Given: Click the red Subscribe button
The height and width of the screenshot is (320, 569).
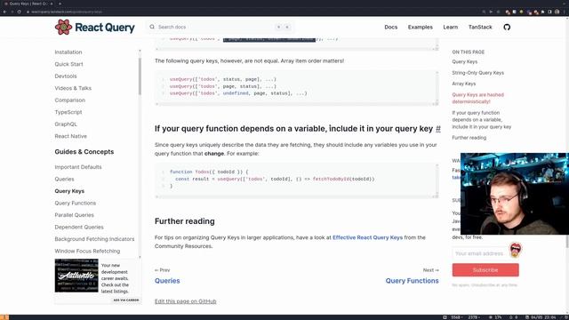Looking at the screenshot, I should coord(485,270).
